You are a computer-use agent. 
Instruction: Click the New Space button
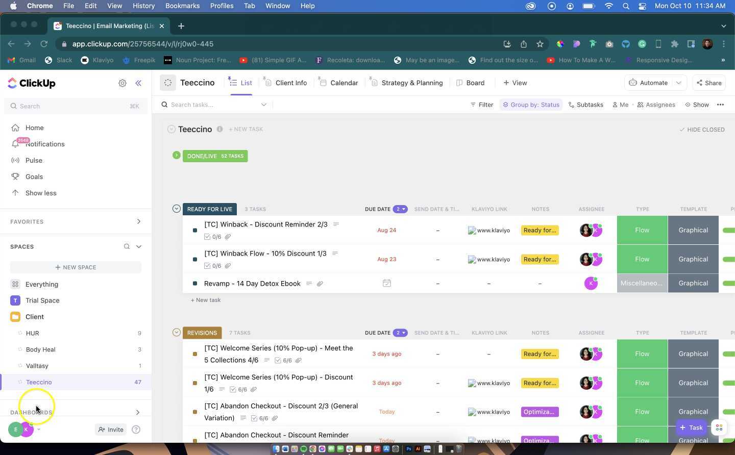click(76, 267)
